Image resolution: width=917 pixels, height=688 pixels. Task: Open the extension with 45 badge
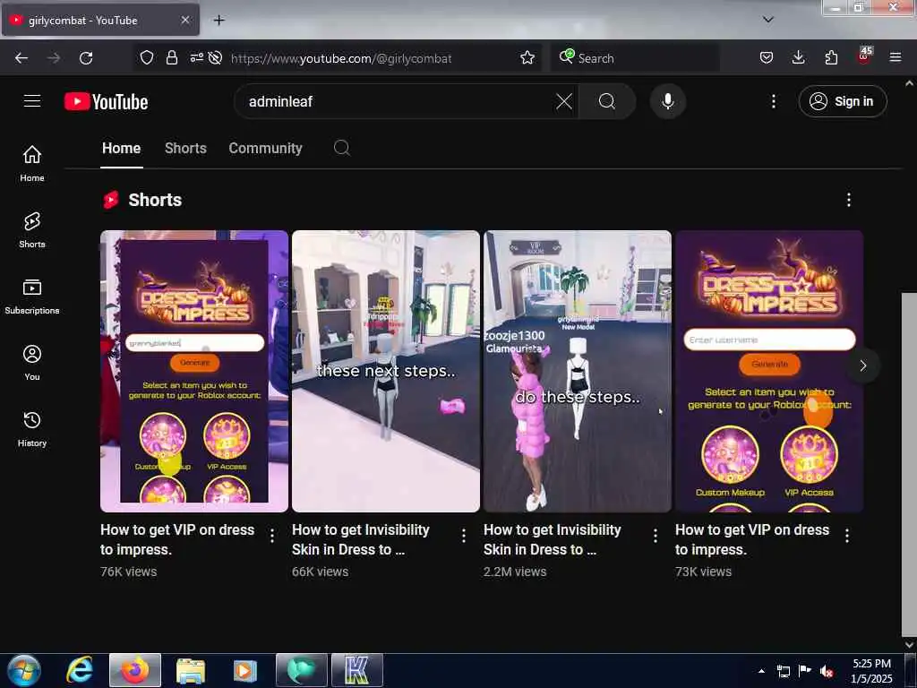coord(864,56)
